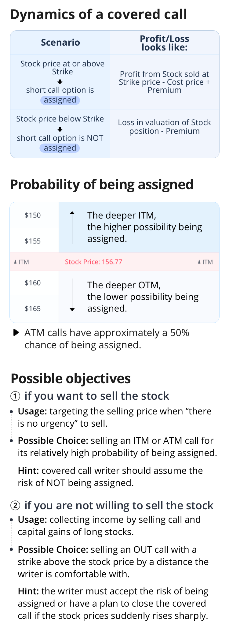This screenshot has height=636, width=229.
Task: Click the left ITM triangle marker
Action: point(16,262)
